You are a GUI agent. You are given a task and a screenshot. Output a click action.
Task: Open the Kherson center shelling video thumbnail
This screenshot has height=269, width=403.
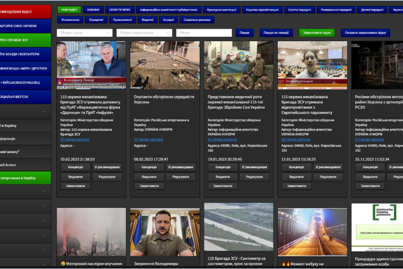(x=165, y=65)
